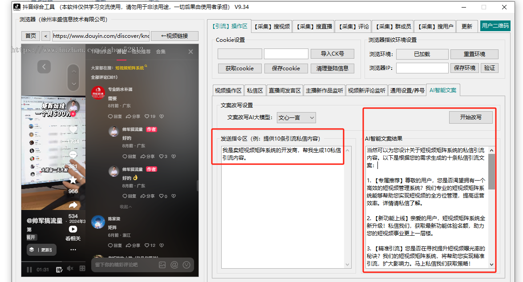Click 保存环境 button

coord(465,68)
